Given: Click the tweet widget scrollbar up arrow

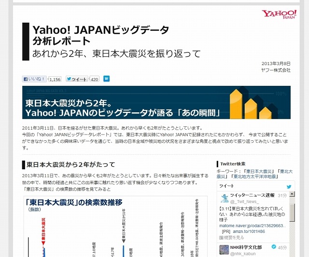Looking at the screenshot, I should coord(292,194).
